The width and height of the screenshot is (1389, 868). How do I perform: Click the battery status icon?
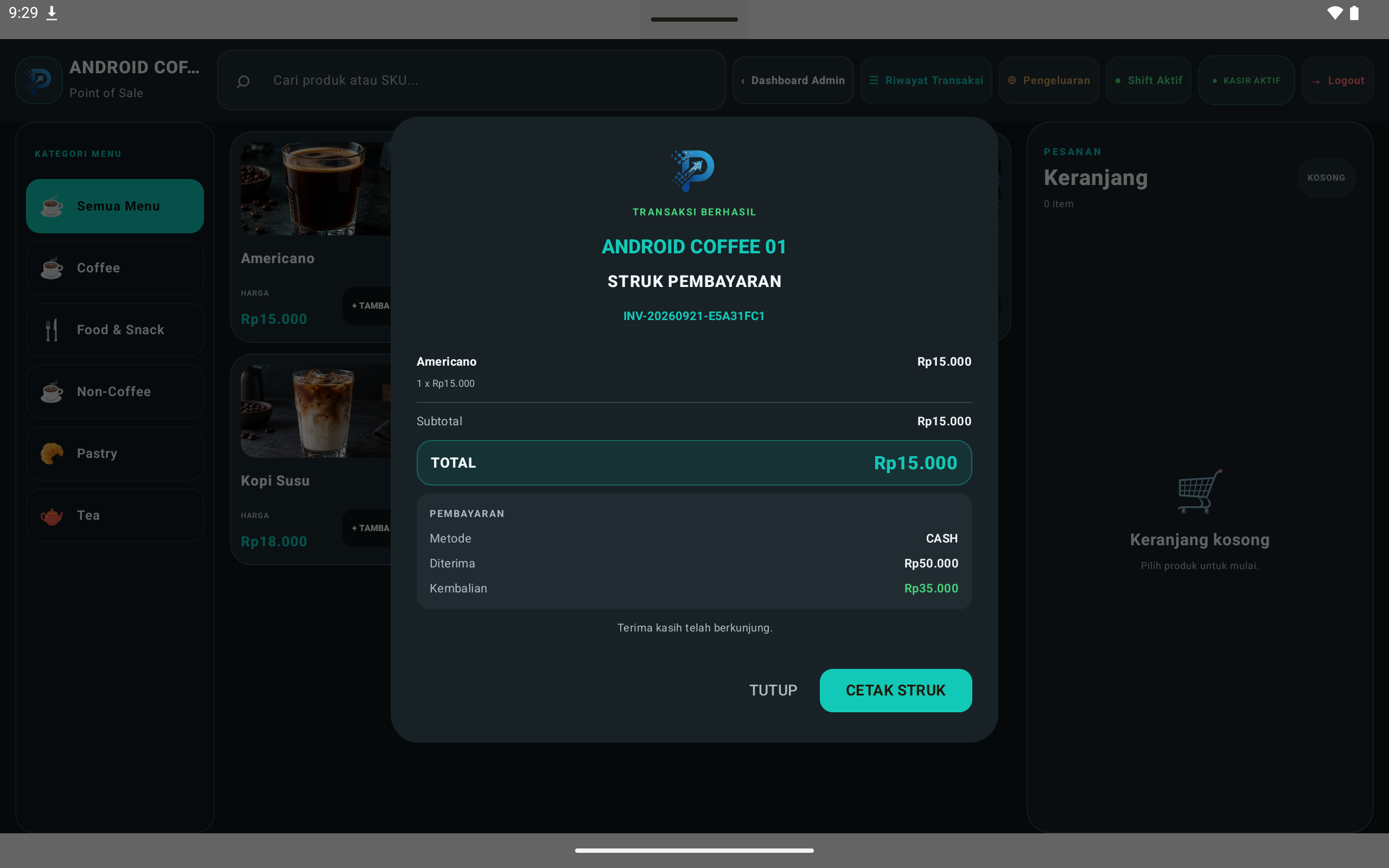pos(1354,12)
